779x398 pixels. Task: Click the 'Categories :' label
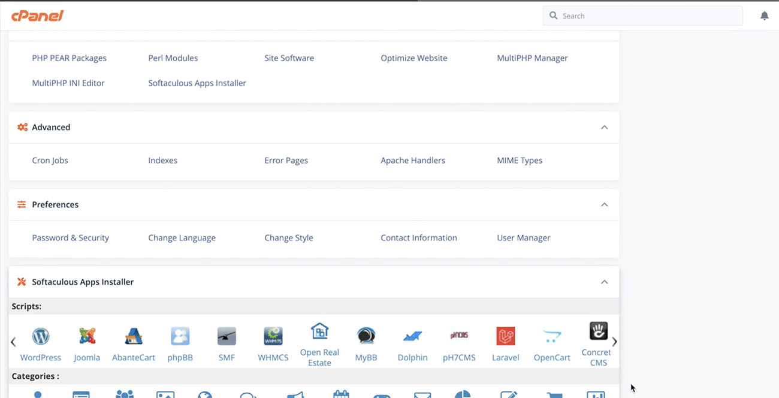[x=35, y=376]
